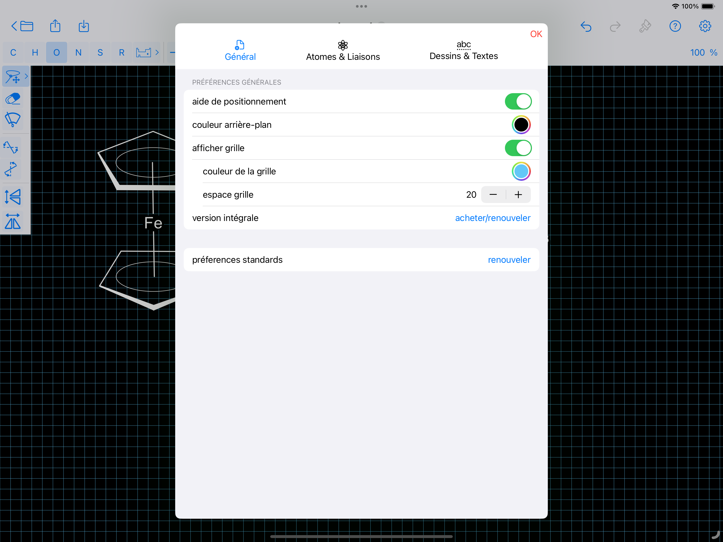Screen dimensions: 723x542
Task: Tap the share export icon
Action: click(x=55, y=26)
